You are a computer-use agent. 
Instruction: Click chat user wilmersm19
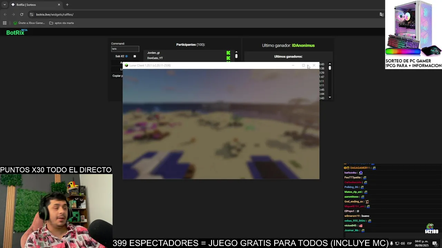352,216
